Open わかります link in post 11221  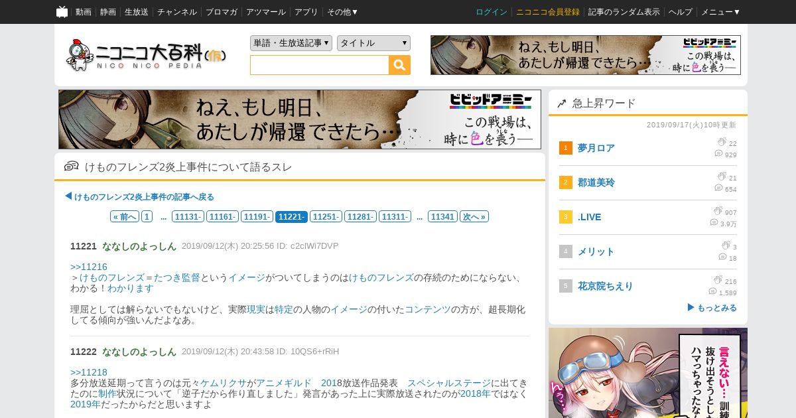131,288
